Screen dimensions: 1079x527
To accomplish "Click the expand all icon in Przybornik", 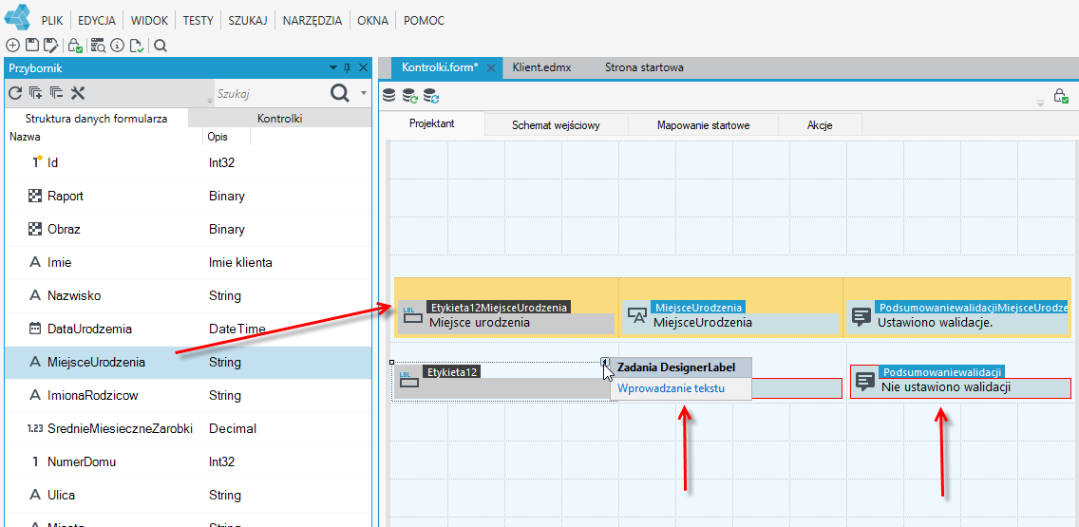I will pos(35,93).
